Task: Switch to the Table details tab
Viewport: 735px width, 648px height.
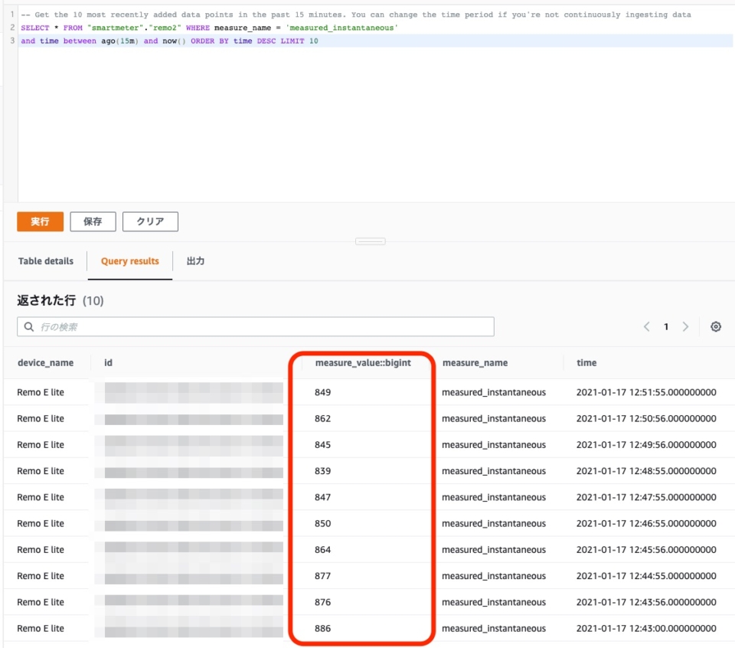Action: (x=45, y=261)
